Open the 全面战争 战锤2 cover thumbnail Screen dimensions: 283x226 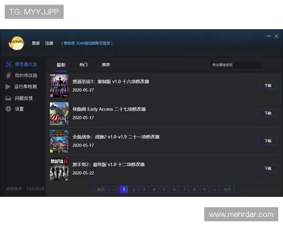(x=59, y=141)
